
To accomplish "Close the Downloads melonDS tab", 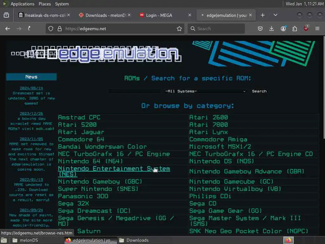I will (129, 15).
